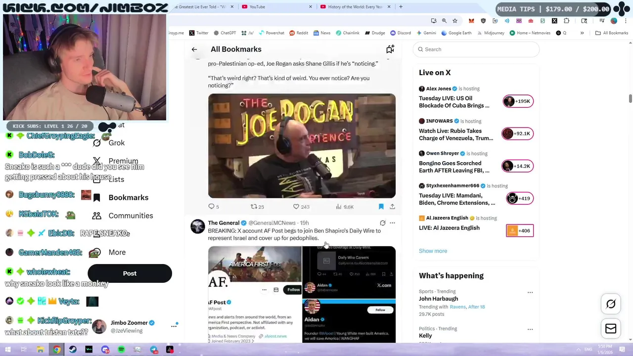This screenshot has width=633, height=356.
Task: Open the Reddit bookmark
Action: [x=299, y=33]
